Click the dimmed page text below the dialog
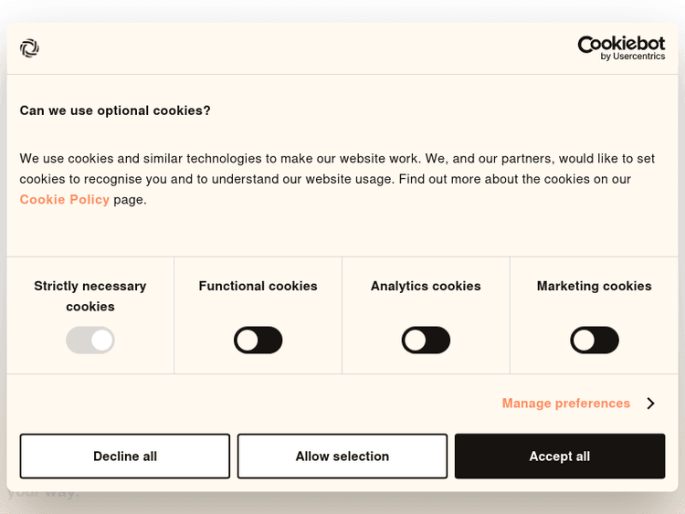The width and height of the screenshot is (685, 514). pyautogui.click(x=43, y=494)
